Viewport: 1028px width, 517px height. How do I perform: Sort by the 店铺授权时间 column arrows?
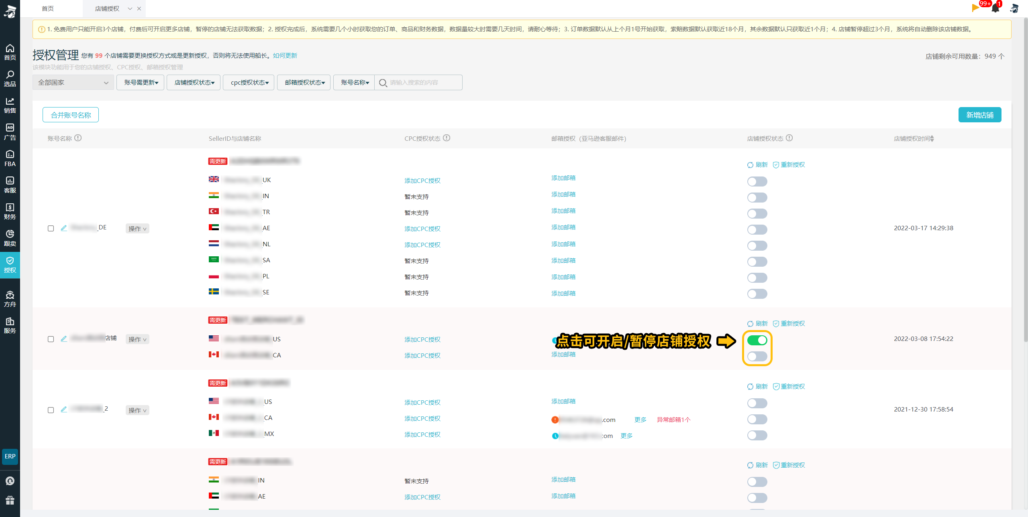932,138
